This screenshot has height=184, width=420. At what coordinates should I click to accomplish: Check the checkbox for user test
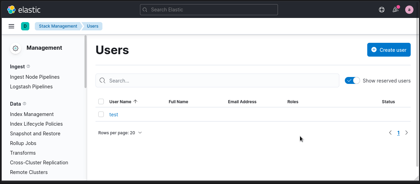click(x=101, y=114)
